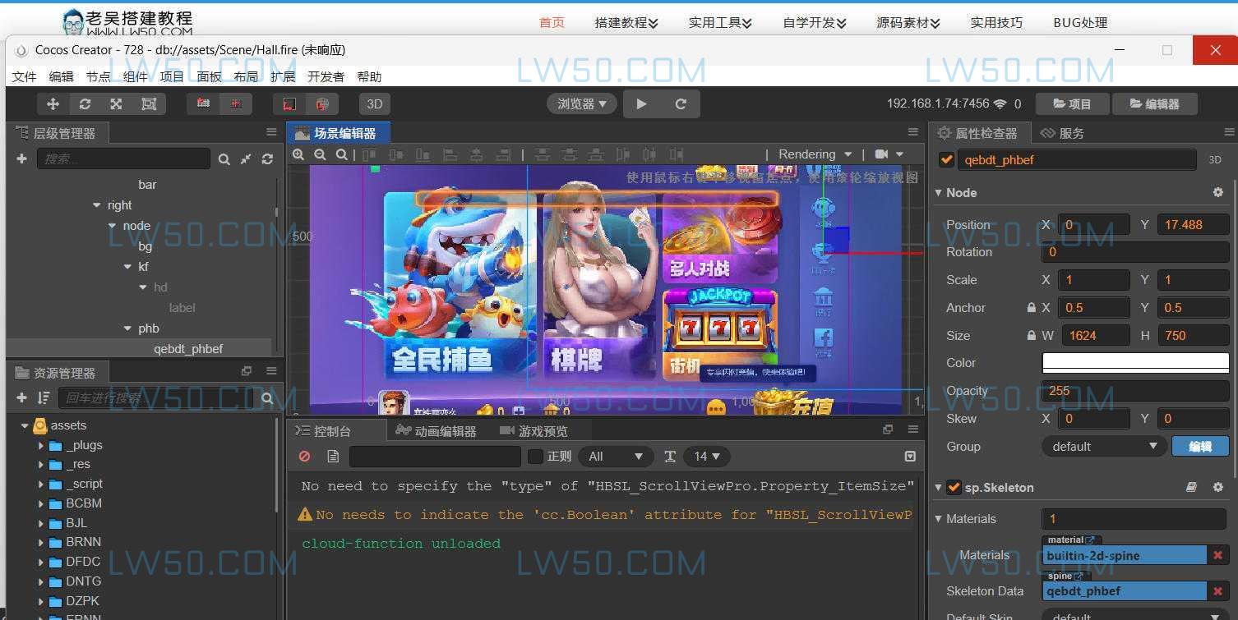Toggle the qebdt_phbef node active checkbox
The height and width of the screenshot is (620, 1238).
pyautogui.click(x=946, y=160)
